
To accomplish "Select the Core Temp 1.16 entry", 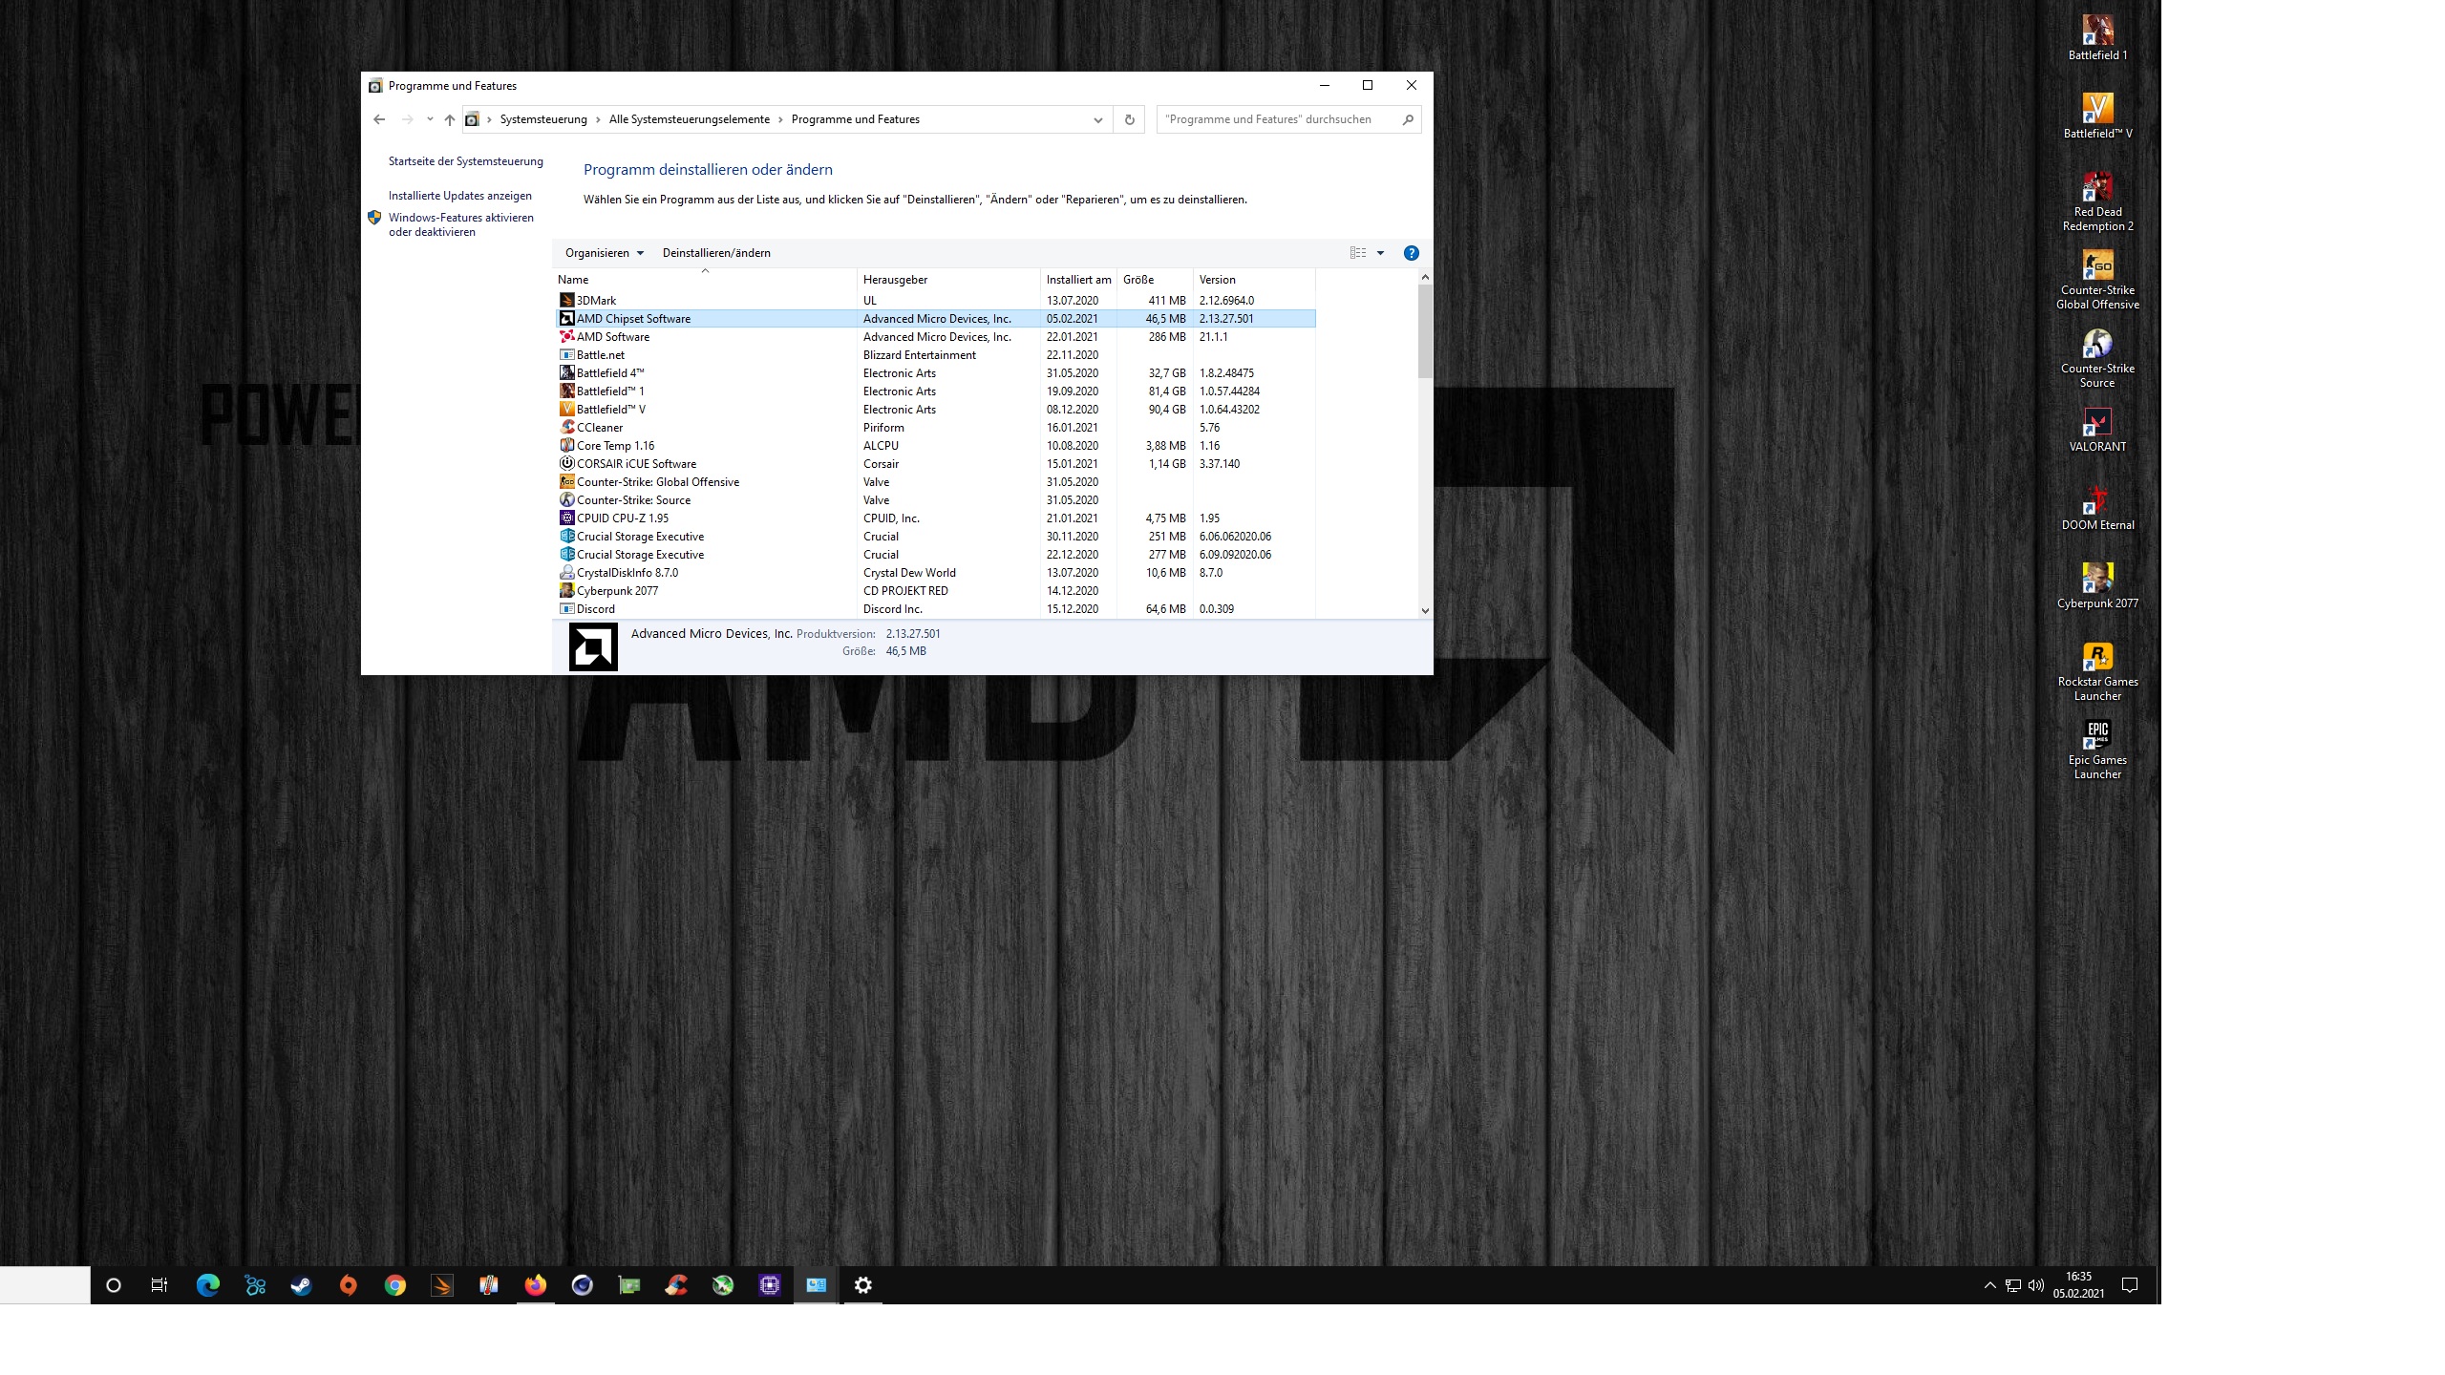I will 935,446.
